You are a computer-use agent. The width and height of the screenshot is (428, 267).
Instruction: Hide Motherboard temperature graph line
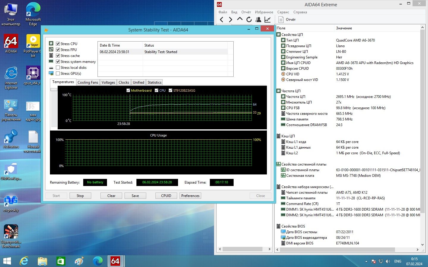click(128, 90)
